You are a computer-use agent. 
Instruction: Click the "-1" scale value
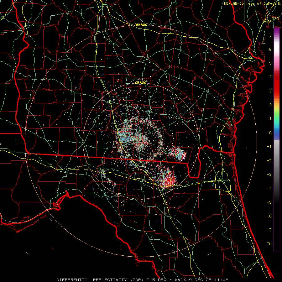tap(269, 147)
